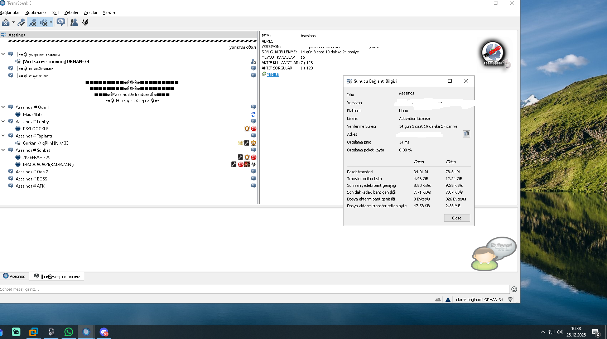Screen dimensions: 607x339
Task: Show hidden system tray icons chevron
Action: click(x=543, y=332)
